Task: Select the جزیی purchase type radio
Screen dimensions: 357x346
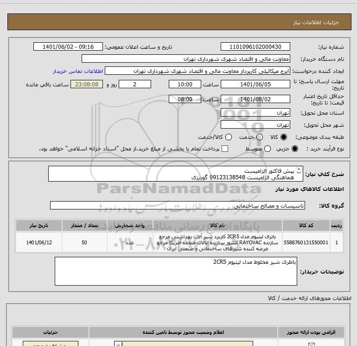Action: click(x=295, y=149)
